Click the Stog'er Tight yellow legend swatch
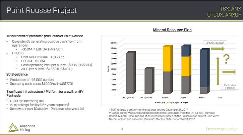 click(168, 103)
